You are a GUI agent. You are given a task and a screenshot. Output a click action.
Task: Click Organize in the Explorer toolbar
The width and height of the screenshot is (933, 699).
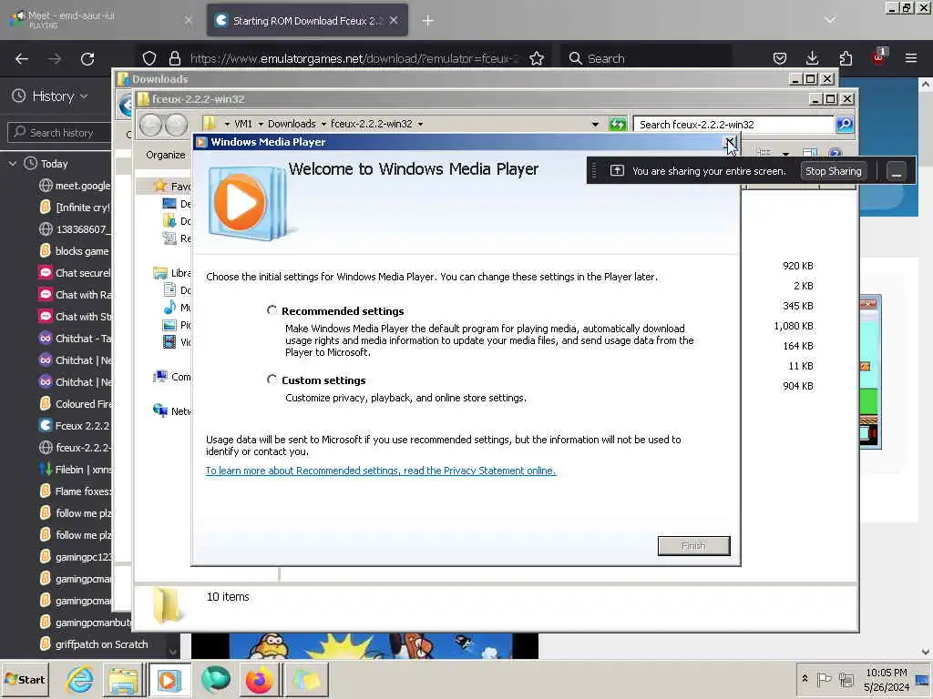click(x=166, y=155)
